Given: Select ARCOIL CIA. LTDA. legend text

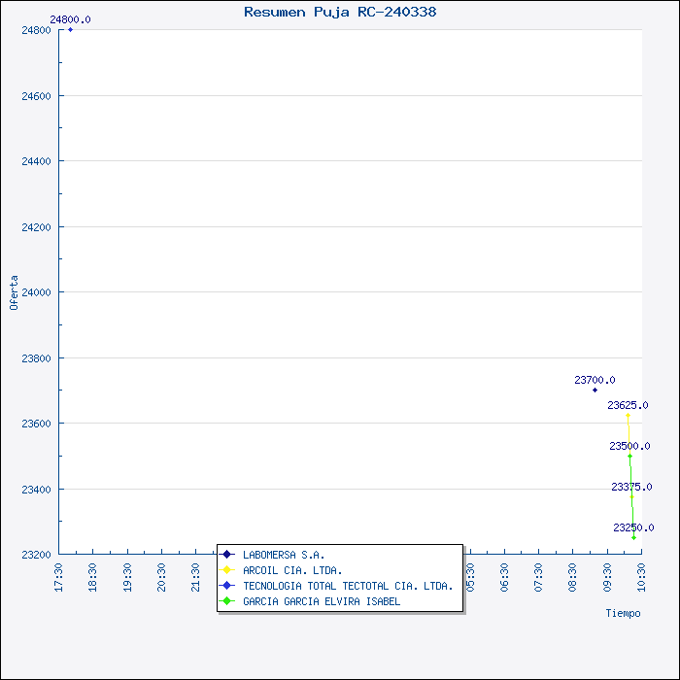Looking at the screenshot, I should coord(292,570).
